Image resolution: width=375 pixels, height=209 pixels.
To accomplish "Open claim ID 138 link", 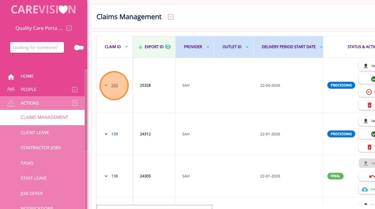I will click(x=115, y=176).
